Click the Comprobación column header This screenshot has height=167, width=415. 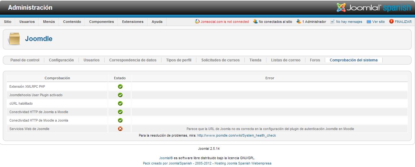click(57, 78)
